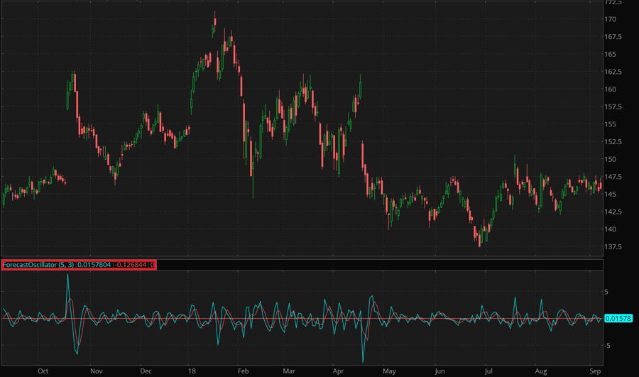Click the -5 level on the oscillator axis
The height and width of the screenshot is (377, 639).
tap(608, 345)
